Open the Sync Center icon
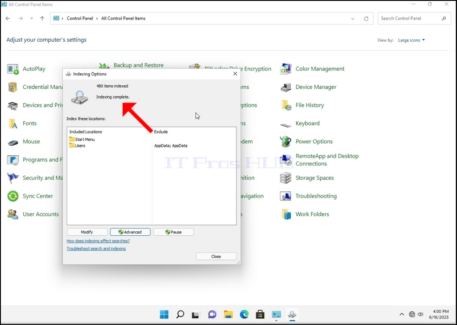This screenshot has width=457, height=325. pyautogui.click(x=13, y=196)
